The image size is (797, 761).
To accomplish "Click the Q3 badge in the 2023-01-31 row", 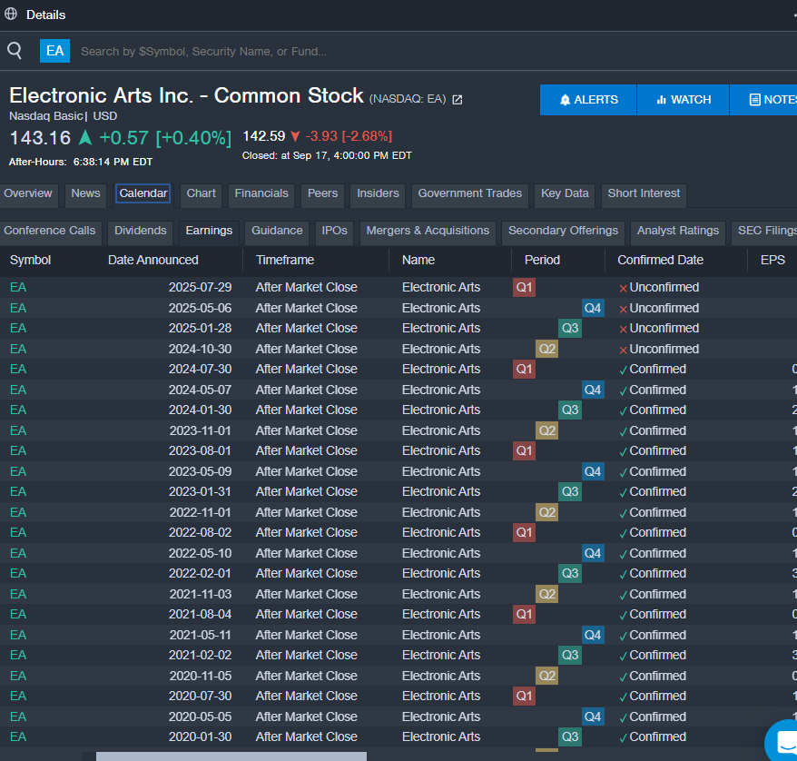I will tap(570, 491).
